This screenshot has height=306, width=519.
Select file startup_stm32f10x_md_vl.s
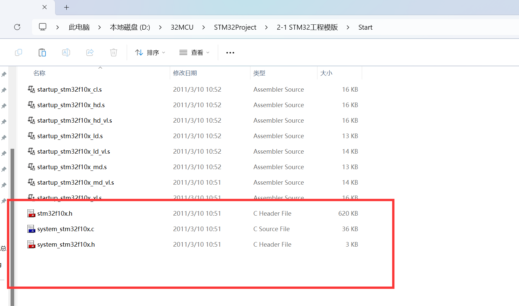(76, 182)
